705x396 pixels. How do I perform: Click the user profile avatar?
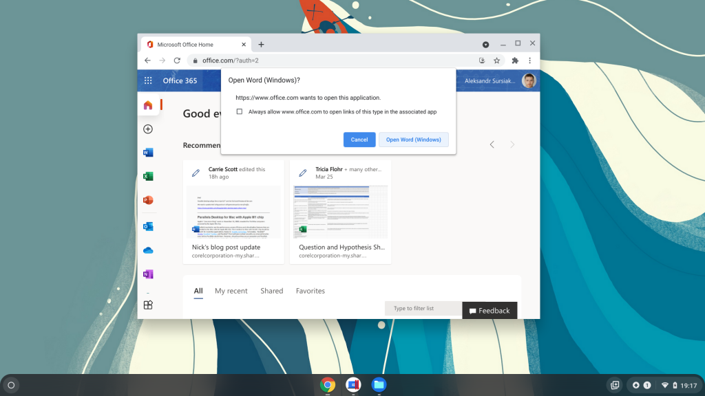(x=529, y=81)
